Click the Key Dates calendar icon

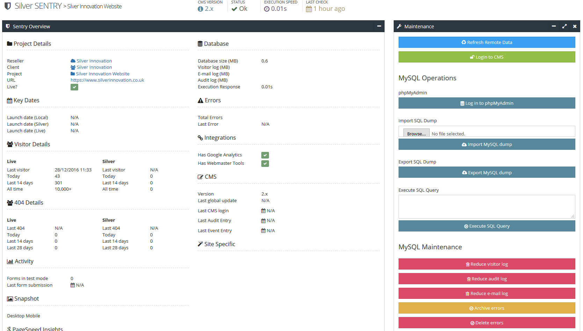point(9,101)
